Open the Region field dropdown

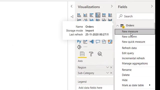point(107,67)
